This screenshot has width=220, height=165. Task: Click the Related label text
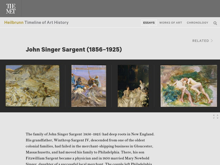(201, 41)
